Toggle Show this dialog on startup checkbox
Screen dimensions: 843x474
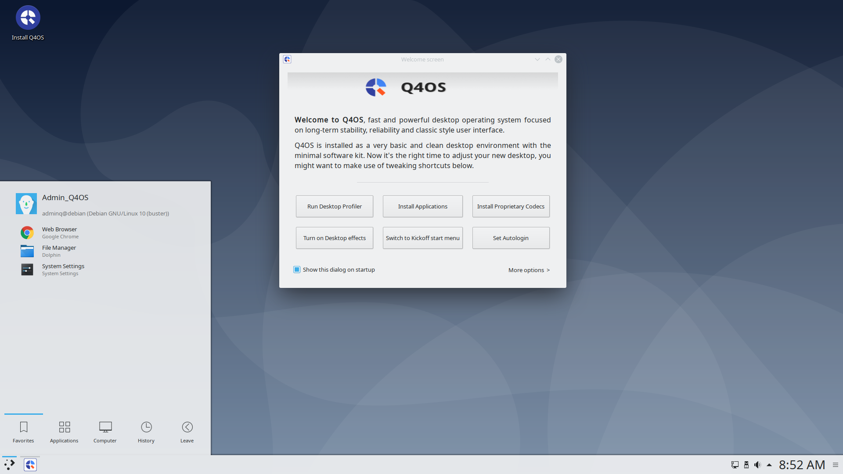296,270
